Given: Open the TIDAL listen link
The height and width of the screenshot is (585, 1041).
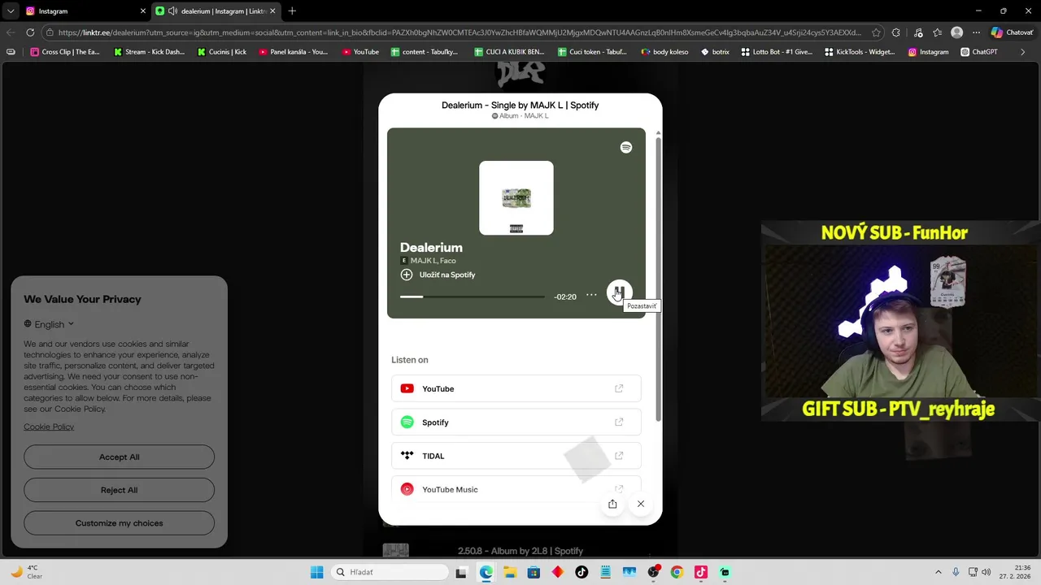Looking at the screenshot, I should tap(516, 456).
